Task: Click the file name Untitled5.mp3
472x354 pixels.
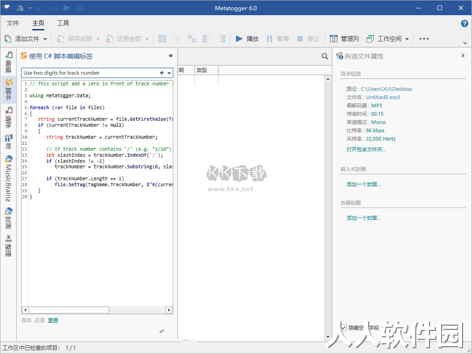Action: click(383, 97)
